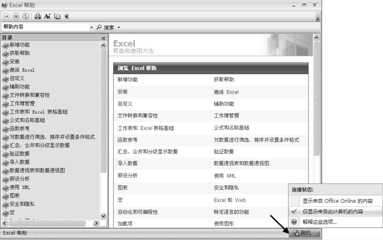Click 目录 pane vertical scrollbar down arrow
383x240 pixels.
[x=103, y=216]
